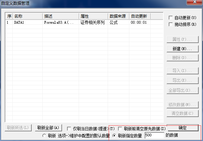Click the 证券相关序列 attribute cell
203x141 pixels.
tap(92, 23)
